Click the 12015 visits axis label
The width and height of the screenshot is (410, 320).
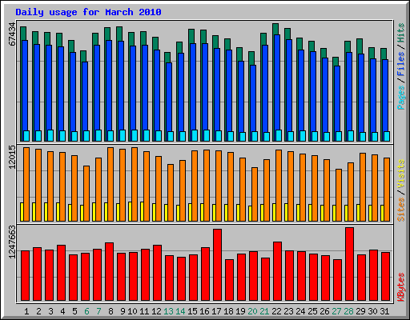click(x=12, y=158)
